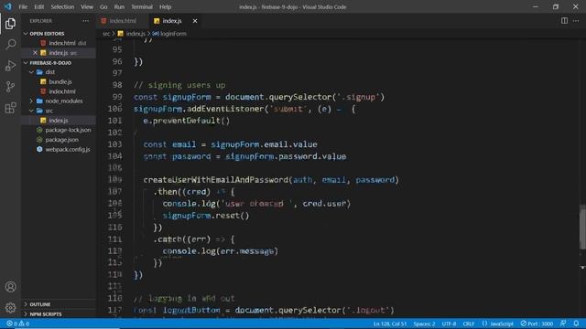The image size is (586, 329).
Task: Close the index.js editor tab
Action: pyautogui.click(x=195, y=21)
